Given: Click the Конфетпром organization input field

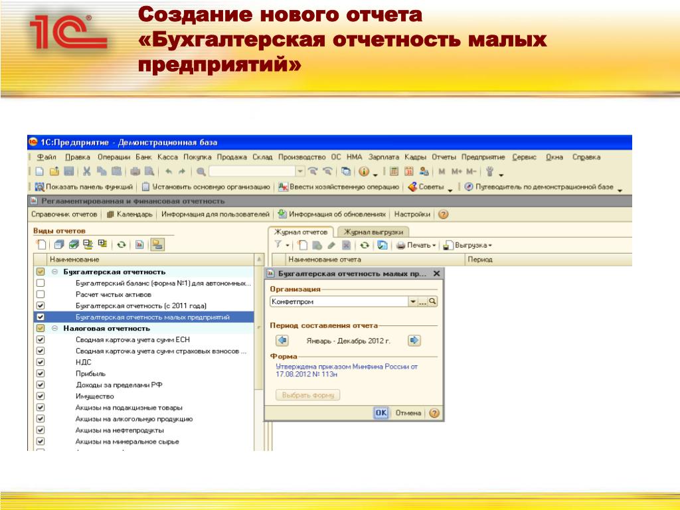Looking at the screenshot, I should point(339,301).
